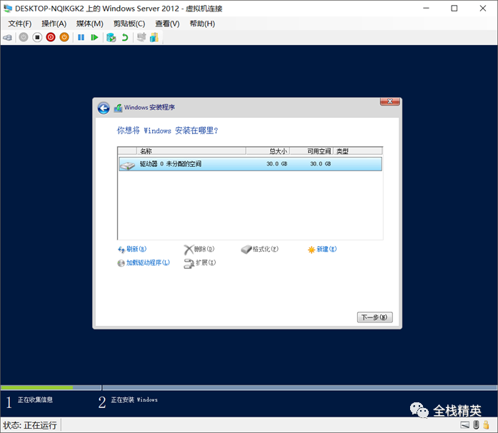Screen dimensions: 498x433
Task: Click the Windows setup icon in dialog title
Action: point(118,108)
